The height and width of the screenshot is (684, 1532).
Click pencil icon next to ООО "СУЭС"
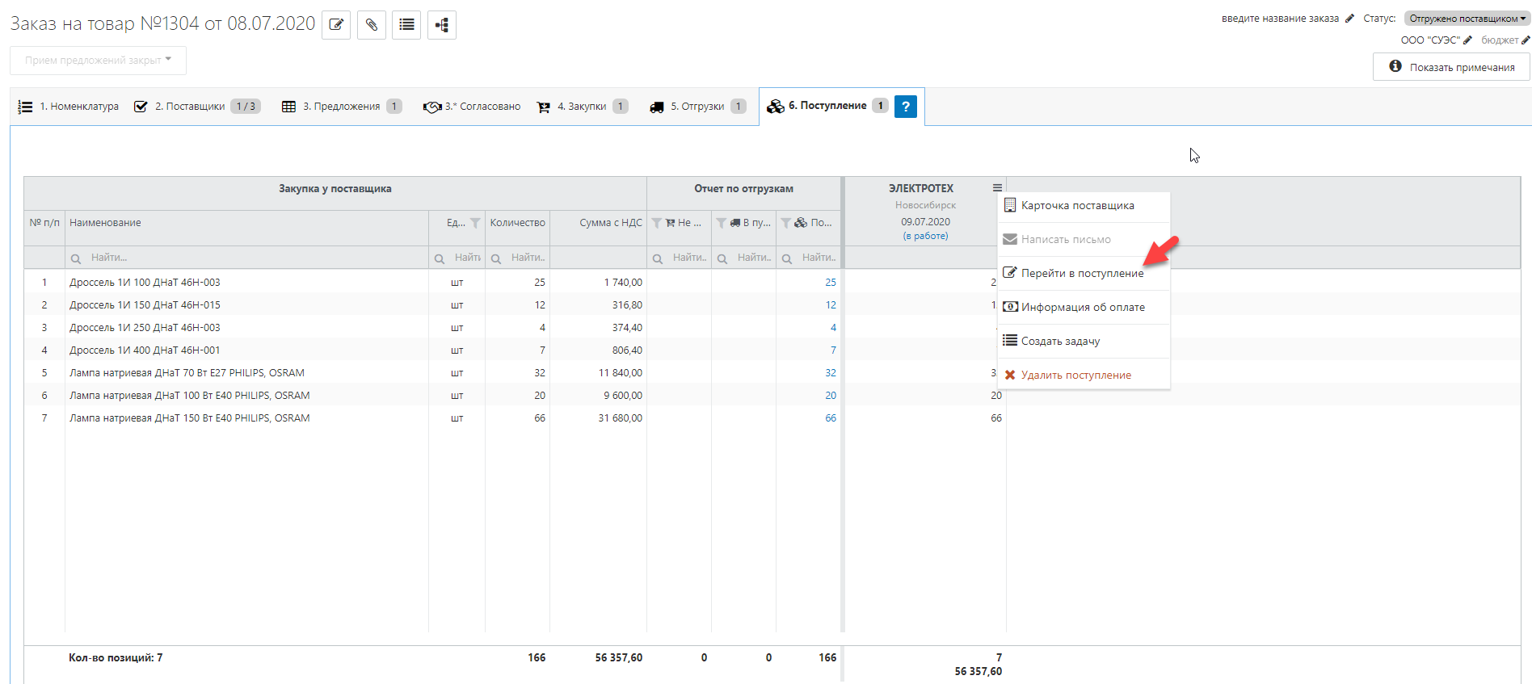[1467, 40]
